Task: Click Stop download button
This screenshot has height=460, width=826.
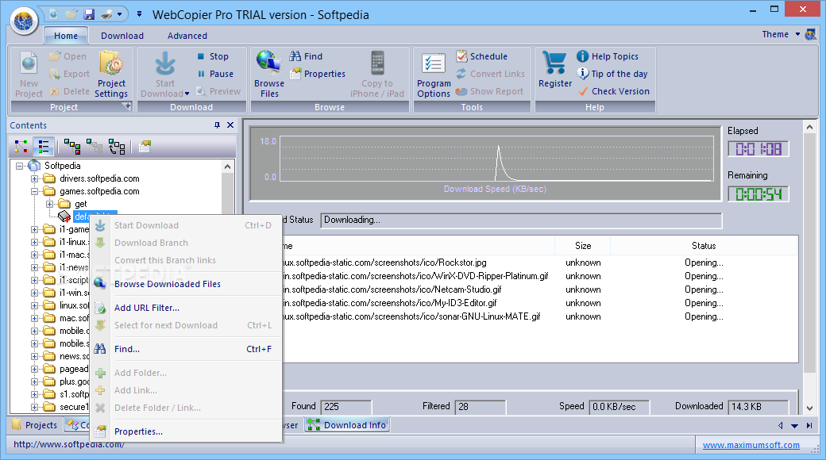Action: (214, 56)
